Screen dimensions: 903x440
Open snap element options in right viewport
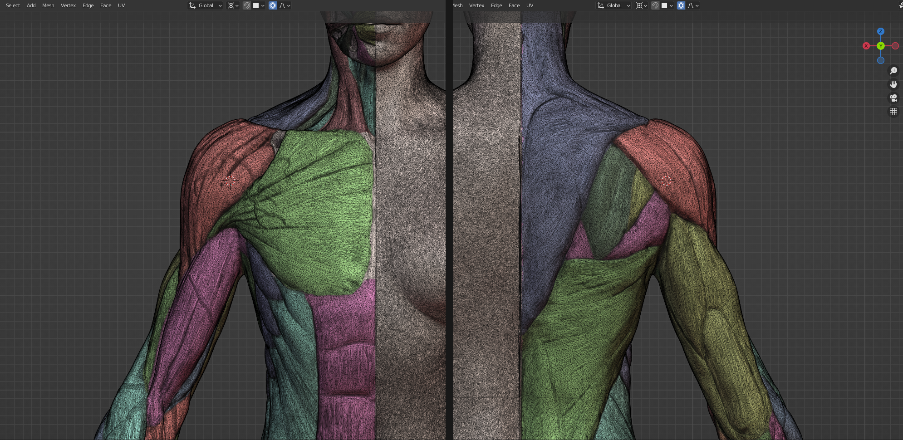(667, 5)
